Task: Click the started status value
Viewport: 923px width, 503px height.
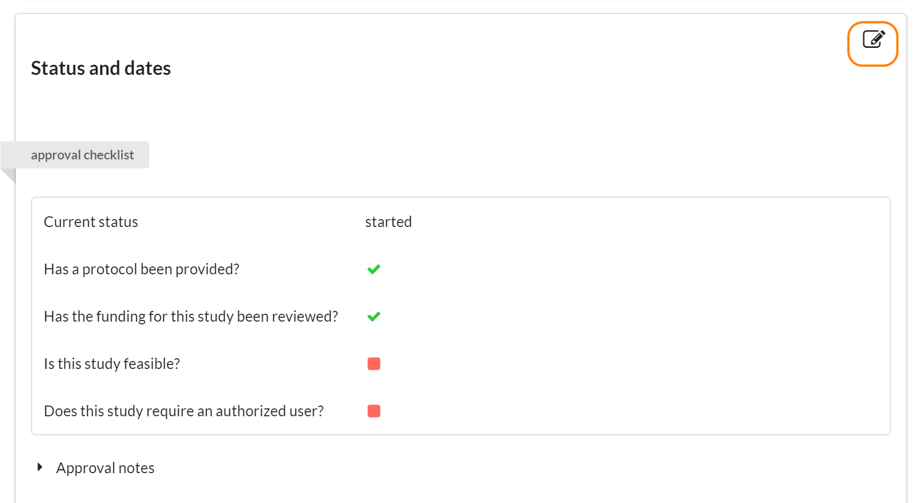Action: (388, 222)
